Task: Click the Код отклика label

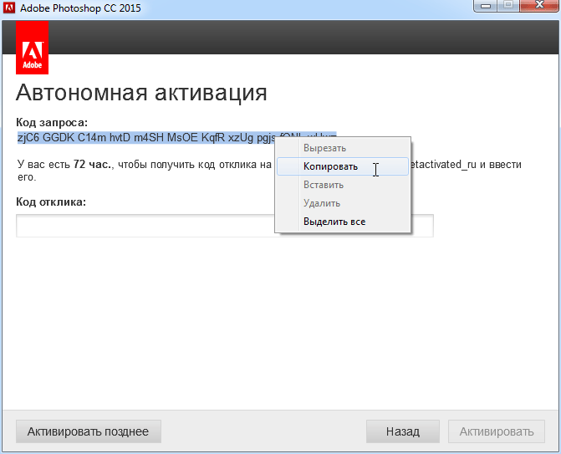Action: (51, 202)
